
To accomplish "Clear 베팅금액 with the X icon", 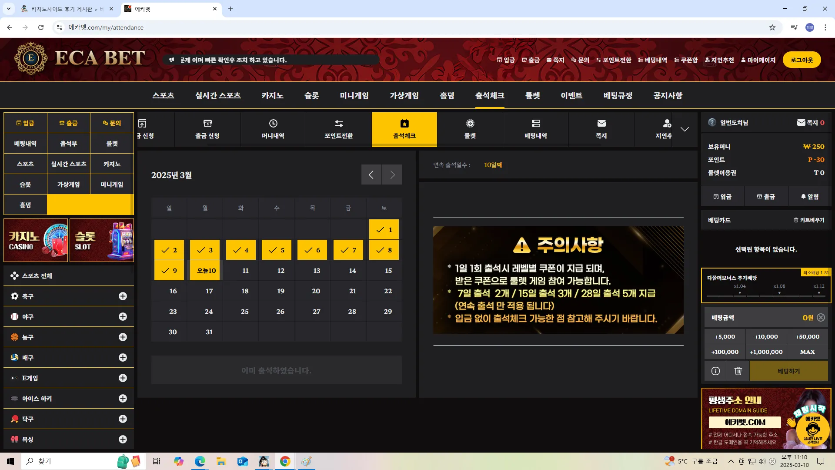I will pos(821,318).
